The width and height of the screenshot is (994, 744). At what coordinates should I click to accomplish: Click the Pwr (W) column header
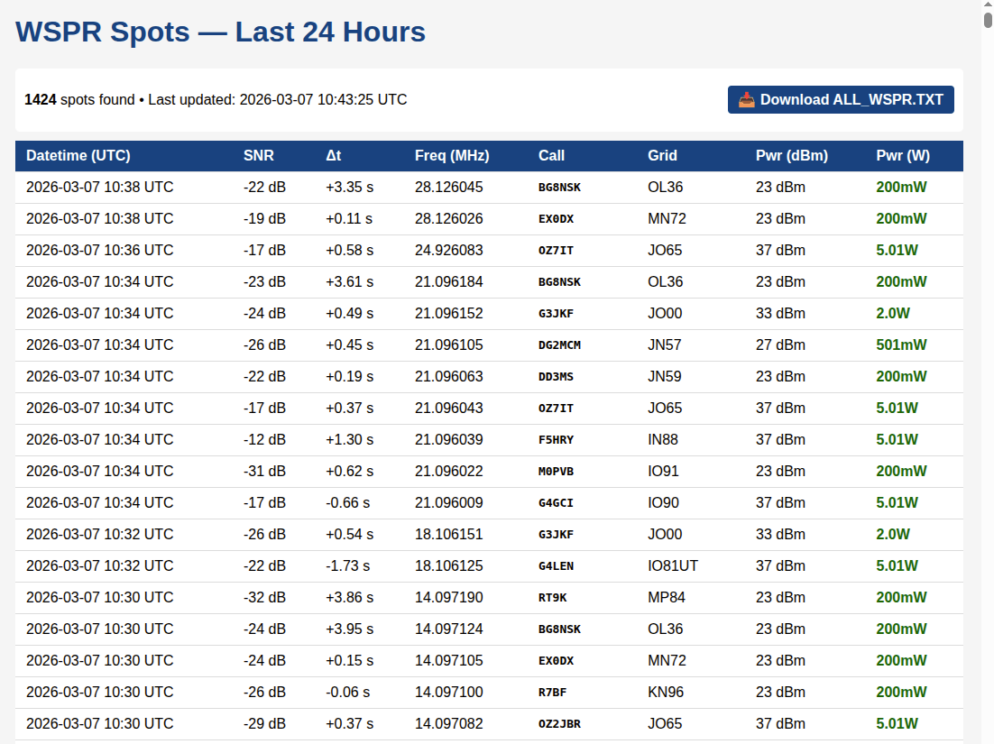click(902, 156)
